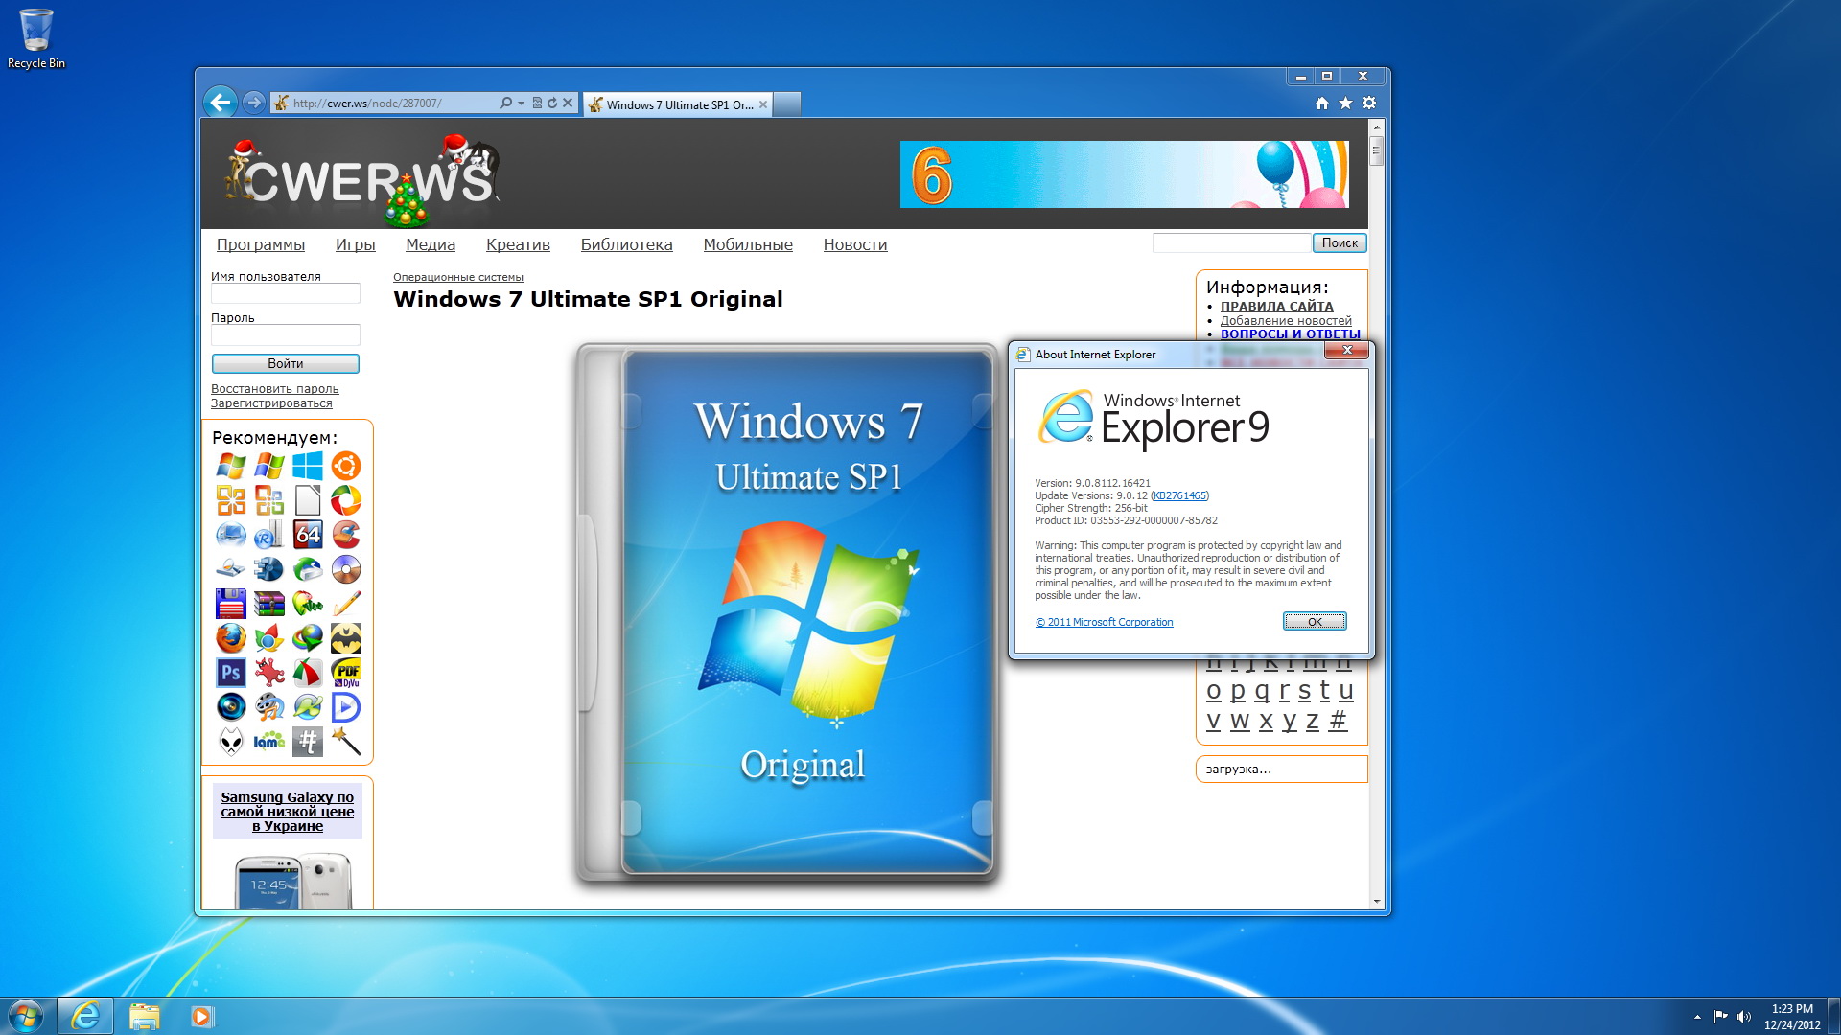Open the IE tools gear icon

pos(1369,103)
